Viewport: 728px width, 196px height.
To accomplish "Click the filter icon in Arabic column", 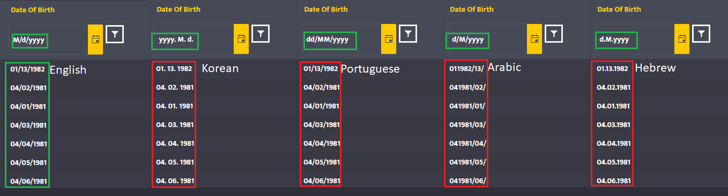I will click(x=554, y=34).
